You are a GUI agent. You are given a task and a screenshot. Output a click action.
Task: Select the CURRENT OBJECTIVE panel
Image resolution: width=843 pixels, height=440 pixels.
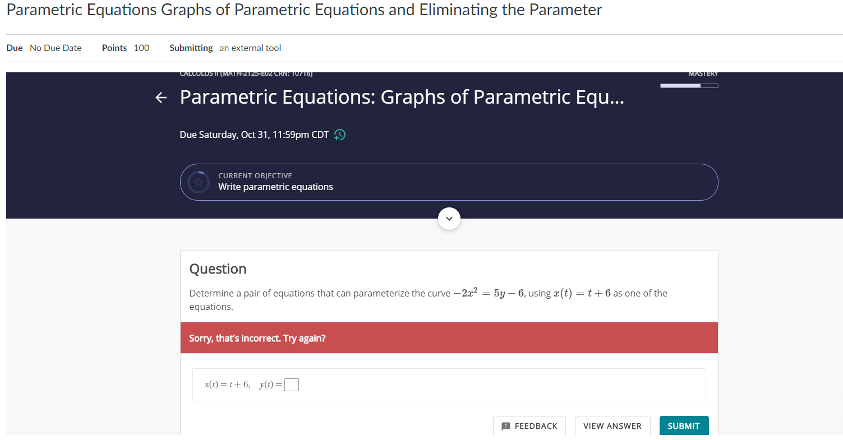click(449, 182)
